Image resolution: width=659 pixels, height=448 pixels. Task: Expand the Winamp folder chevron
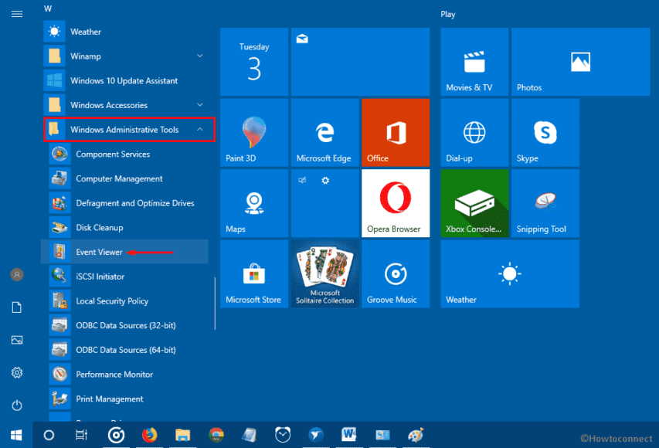tap(200, 56)
